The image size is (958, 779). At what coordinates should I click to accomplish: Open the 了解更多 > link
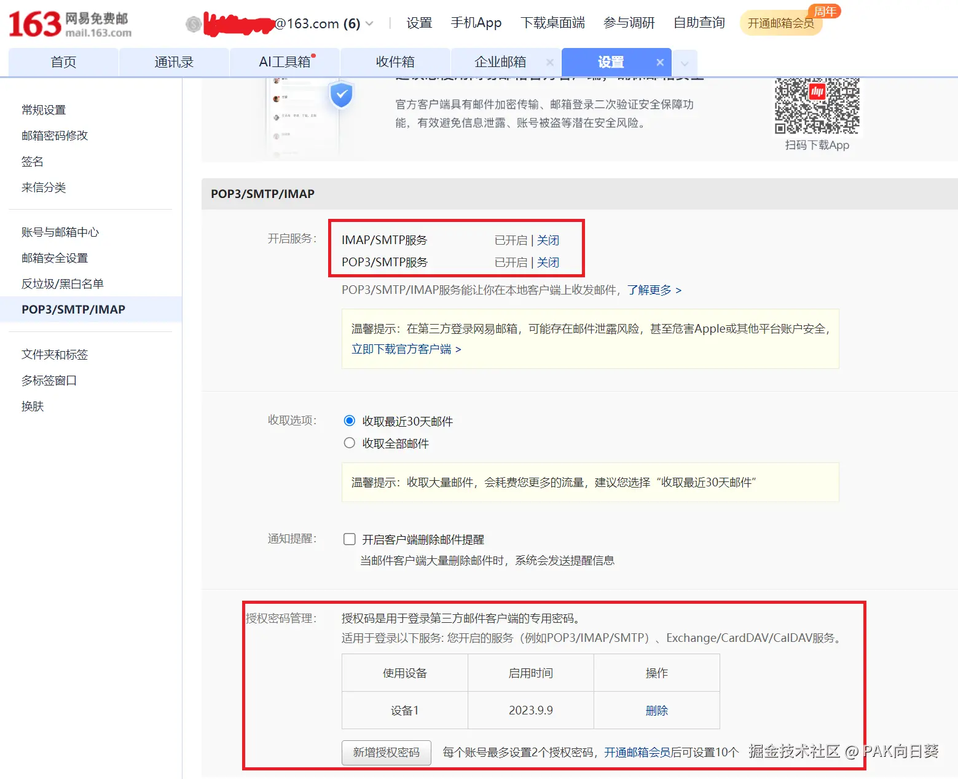654,290
